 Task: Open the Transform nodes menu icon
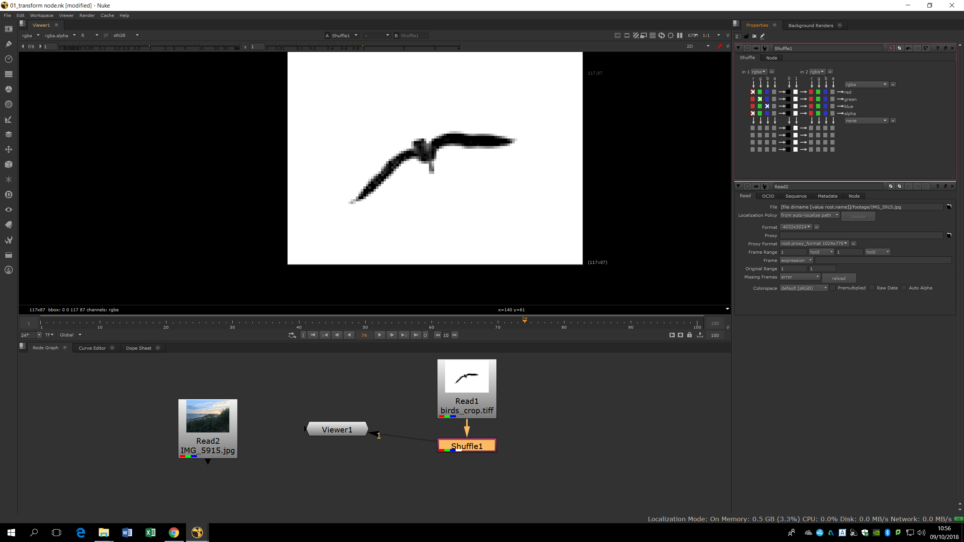[8, 149]
